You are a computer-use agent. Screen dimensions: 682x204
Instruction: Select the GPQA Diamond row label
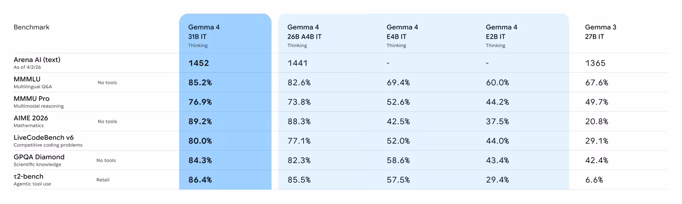[39, 157]
